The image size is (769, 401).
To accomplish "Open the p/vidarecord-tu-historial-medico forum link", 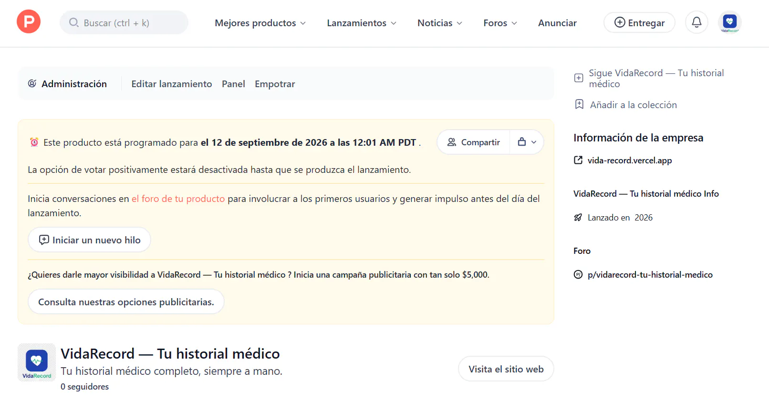I will [x=650, y=275].
